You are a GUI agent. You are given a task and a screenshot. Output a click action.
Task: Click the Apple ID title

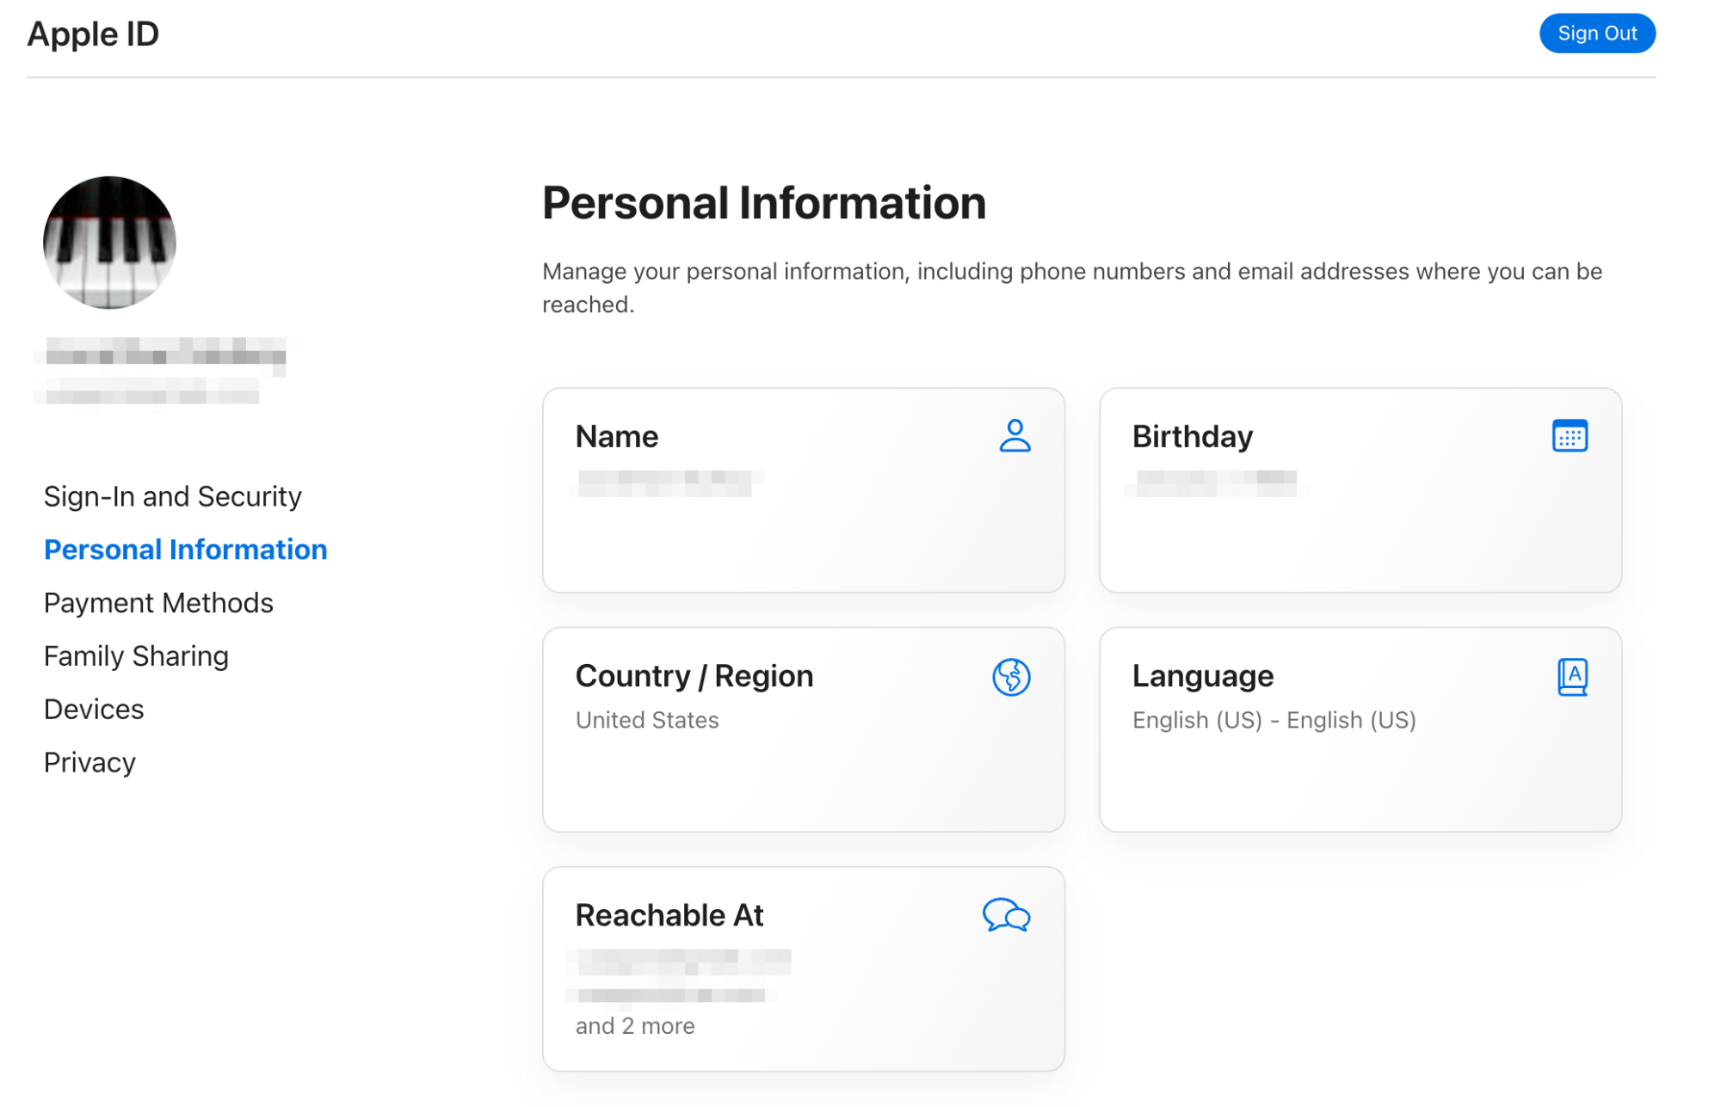point(93,34)
